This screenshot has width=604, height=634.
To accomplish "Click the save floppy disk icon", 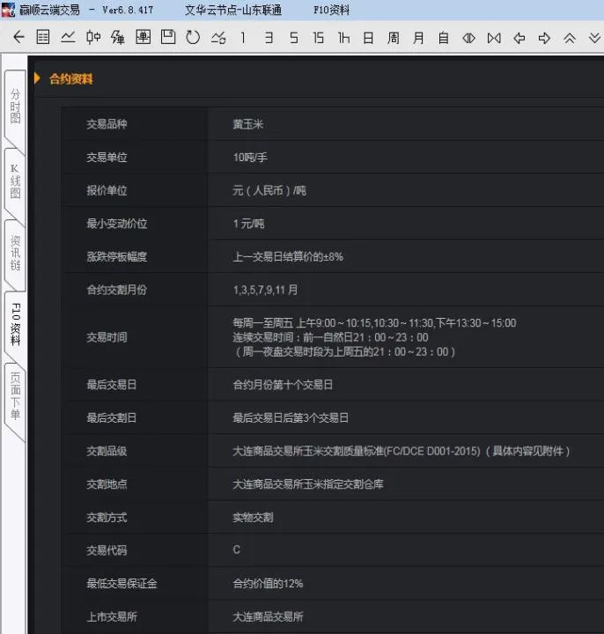I will coord(168,37).
